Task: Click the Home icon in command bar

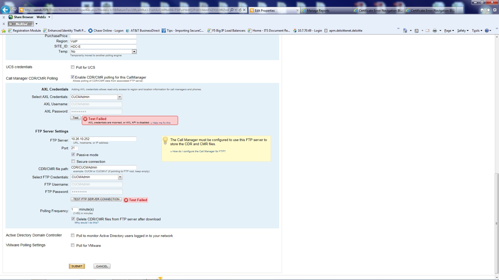Action: click(405, 31)
